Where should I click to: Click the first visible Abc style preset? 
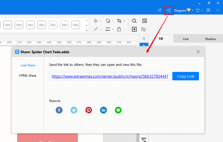(8, 25)
